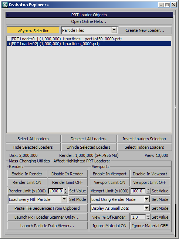Viewport: 179px width, 239px height.
Task: Click the Viewport Limit spinner arrows
Action: click(148, 191)
